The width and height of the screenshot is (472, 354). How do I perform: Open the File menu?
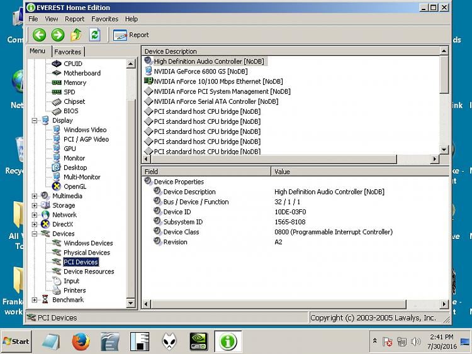[x=33, y=19]
